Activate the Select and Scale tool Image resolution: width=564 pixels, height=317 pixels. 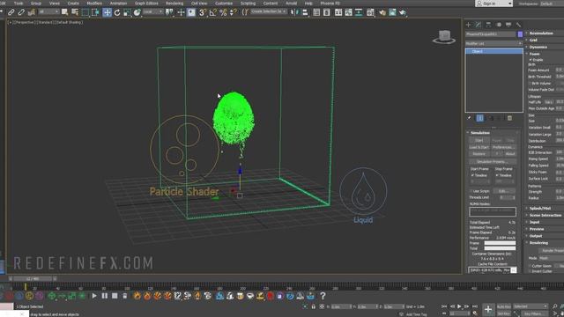click(x=127, y=12)
